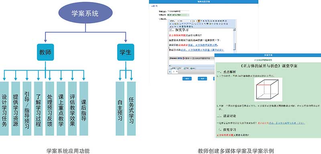The image size is (321, 154).
Task: Click the 学案系统 ellipse at top
Action: coord(85,13)
